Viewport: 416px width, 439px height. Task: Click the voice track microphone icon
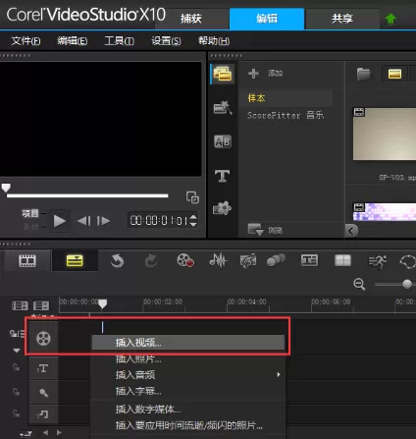pos(43,392)
